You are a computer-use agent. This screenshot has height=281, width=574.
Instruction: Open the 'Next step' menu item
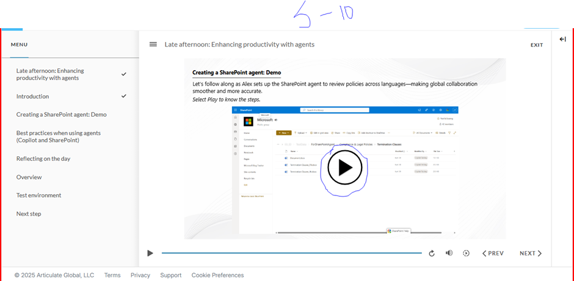(x=29, y=214)
